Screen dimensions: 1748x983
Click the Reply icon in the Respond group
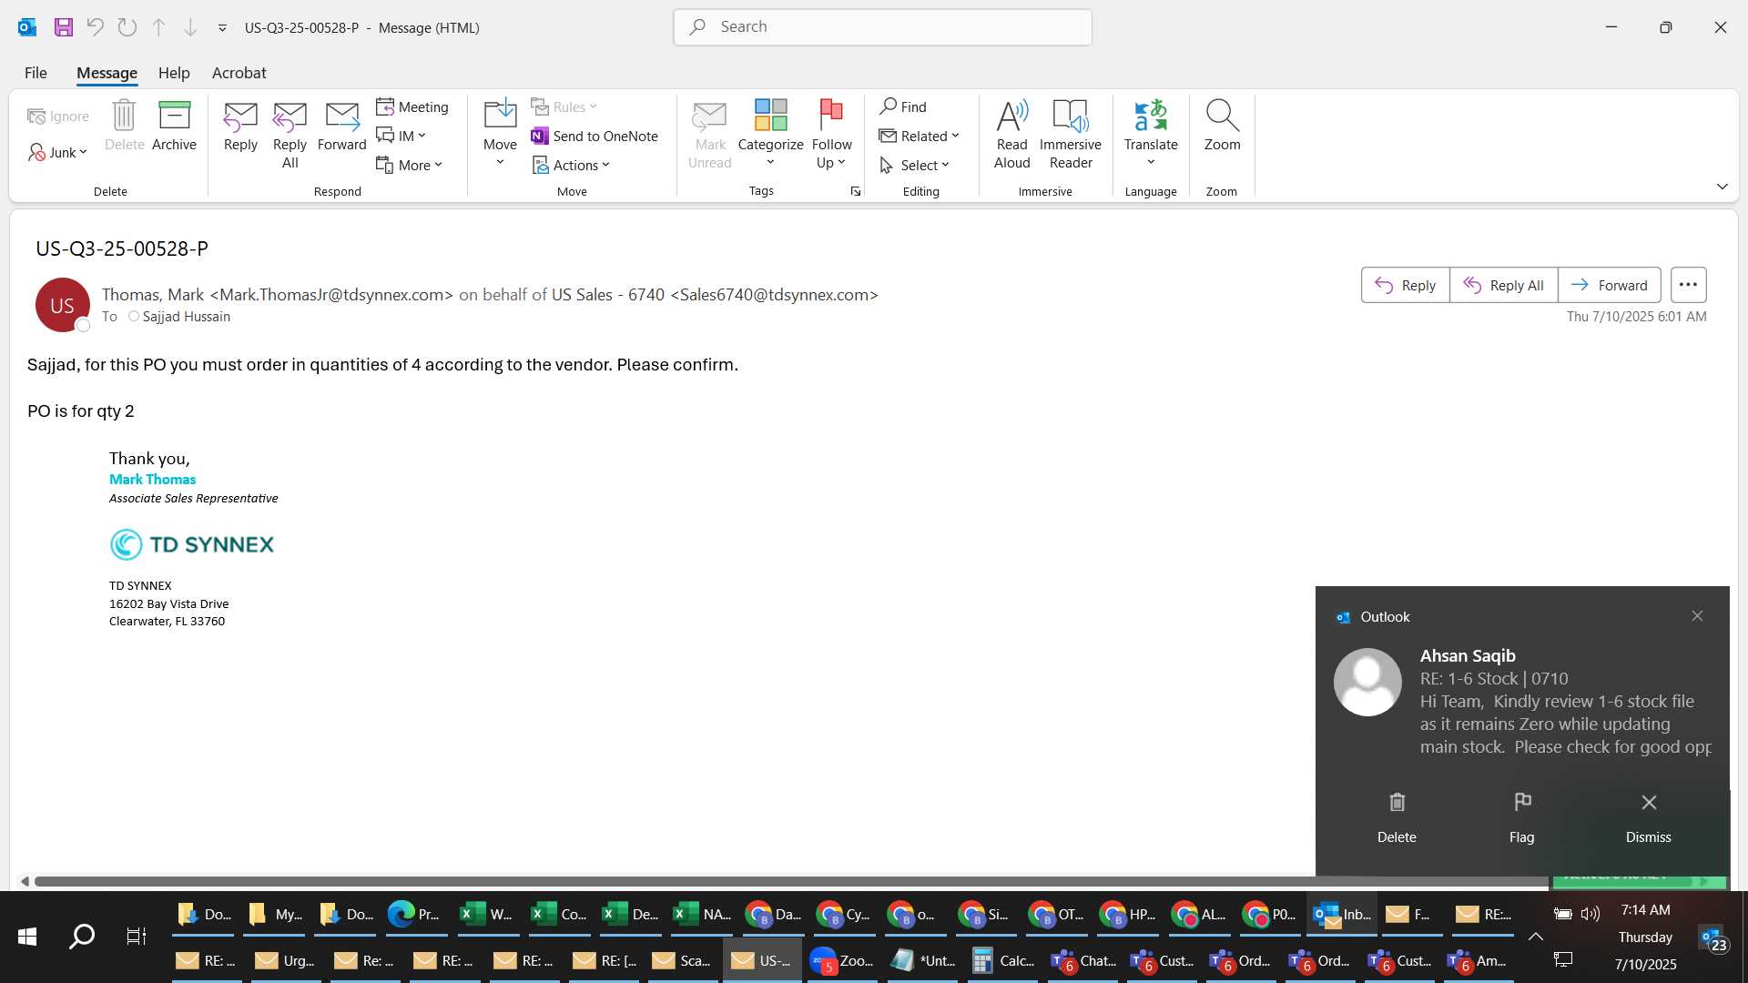[240, 126]
